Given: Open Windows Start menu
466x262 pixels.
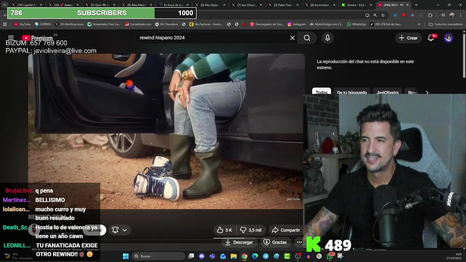Looking at the screenshot, I should click(126, 256).
